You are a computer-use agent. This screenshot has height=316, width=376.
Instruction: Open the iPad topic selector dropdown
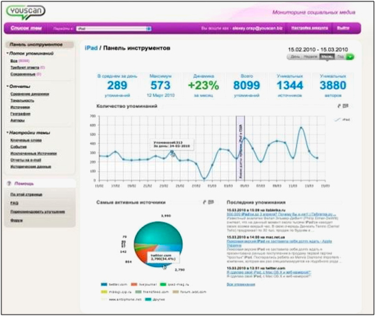click(x=114, y=29)
